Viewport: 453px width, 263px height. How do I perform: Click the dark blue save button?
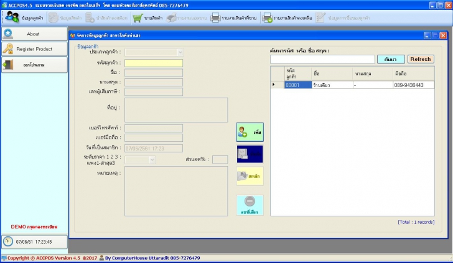pos(250,154)
